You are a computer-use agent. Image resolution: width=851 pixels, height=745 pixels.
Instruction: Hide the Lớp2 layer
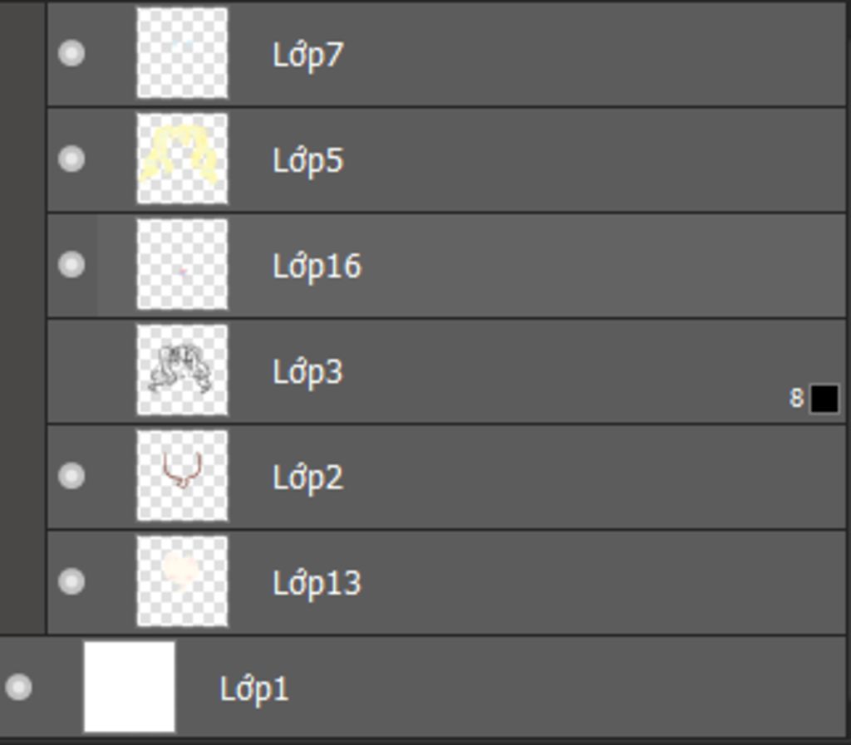tap(71, 476)
